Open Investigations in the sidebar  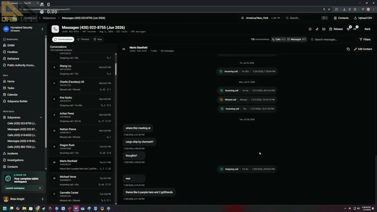tap(15, 160)
